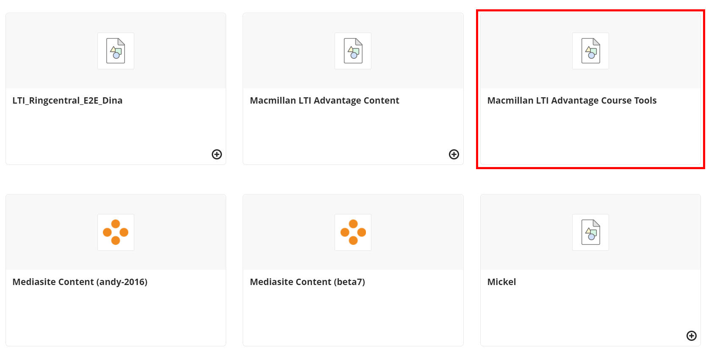Open the Mediasite Content (beta7) title
This screenshot has height=351, width=706.
(307, 282)
